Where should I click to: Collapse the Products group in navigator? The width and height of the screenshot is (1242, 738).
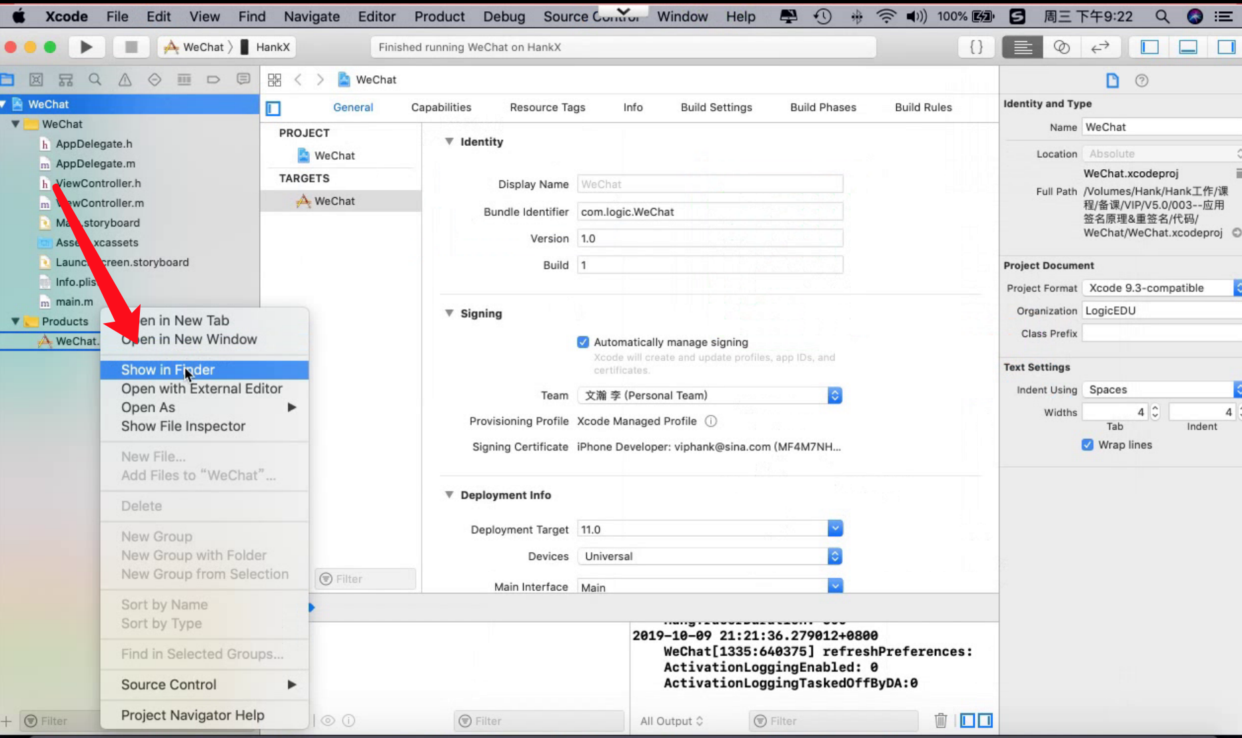[x=15, y=321]
